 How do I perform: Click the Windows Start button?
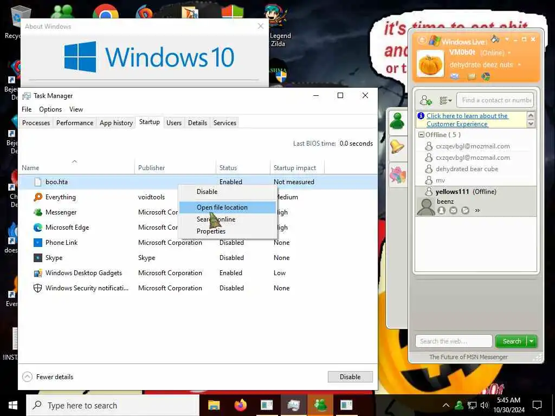13,405
